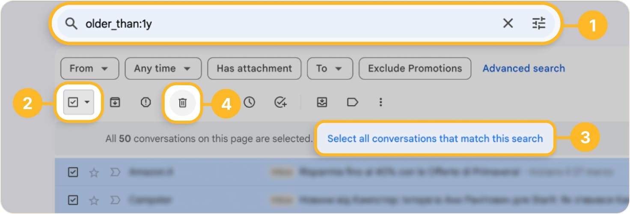This screenshot has height=214, width=630.
Task: Open the To filter dropdown
Action: click(330, 68)
